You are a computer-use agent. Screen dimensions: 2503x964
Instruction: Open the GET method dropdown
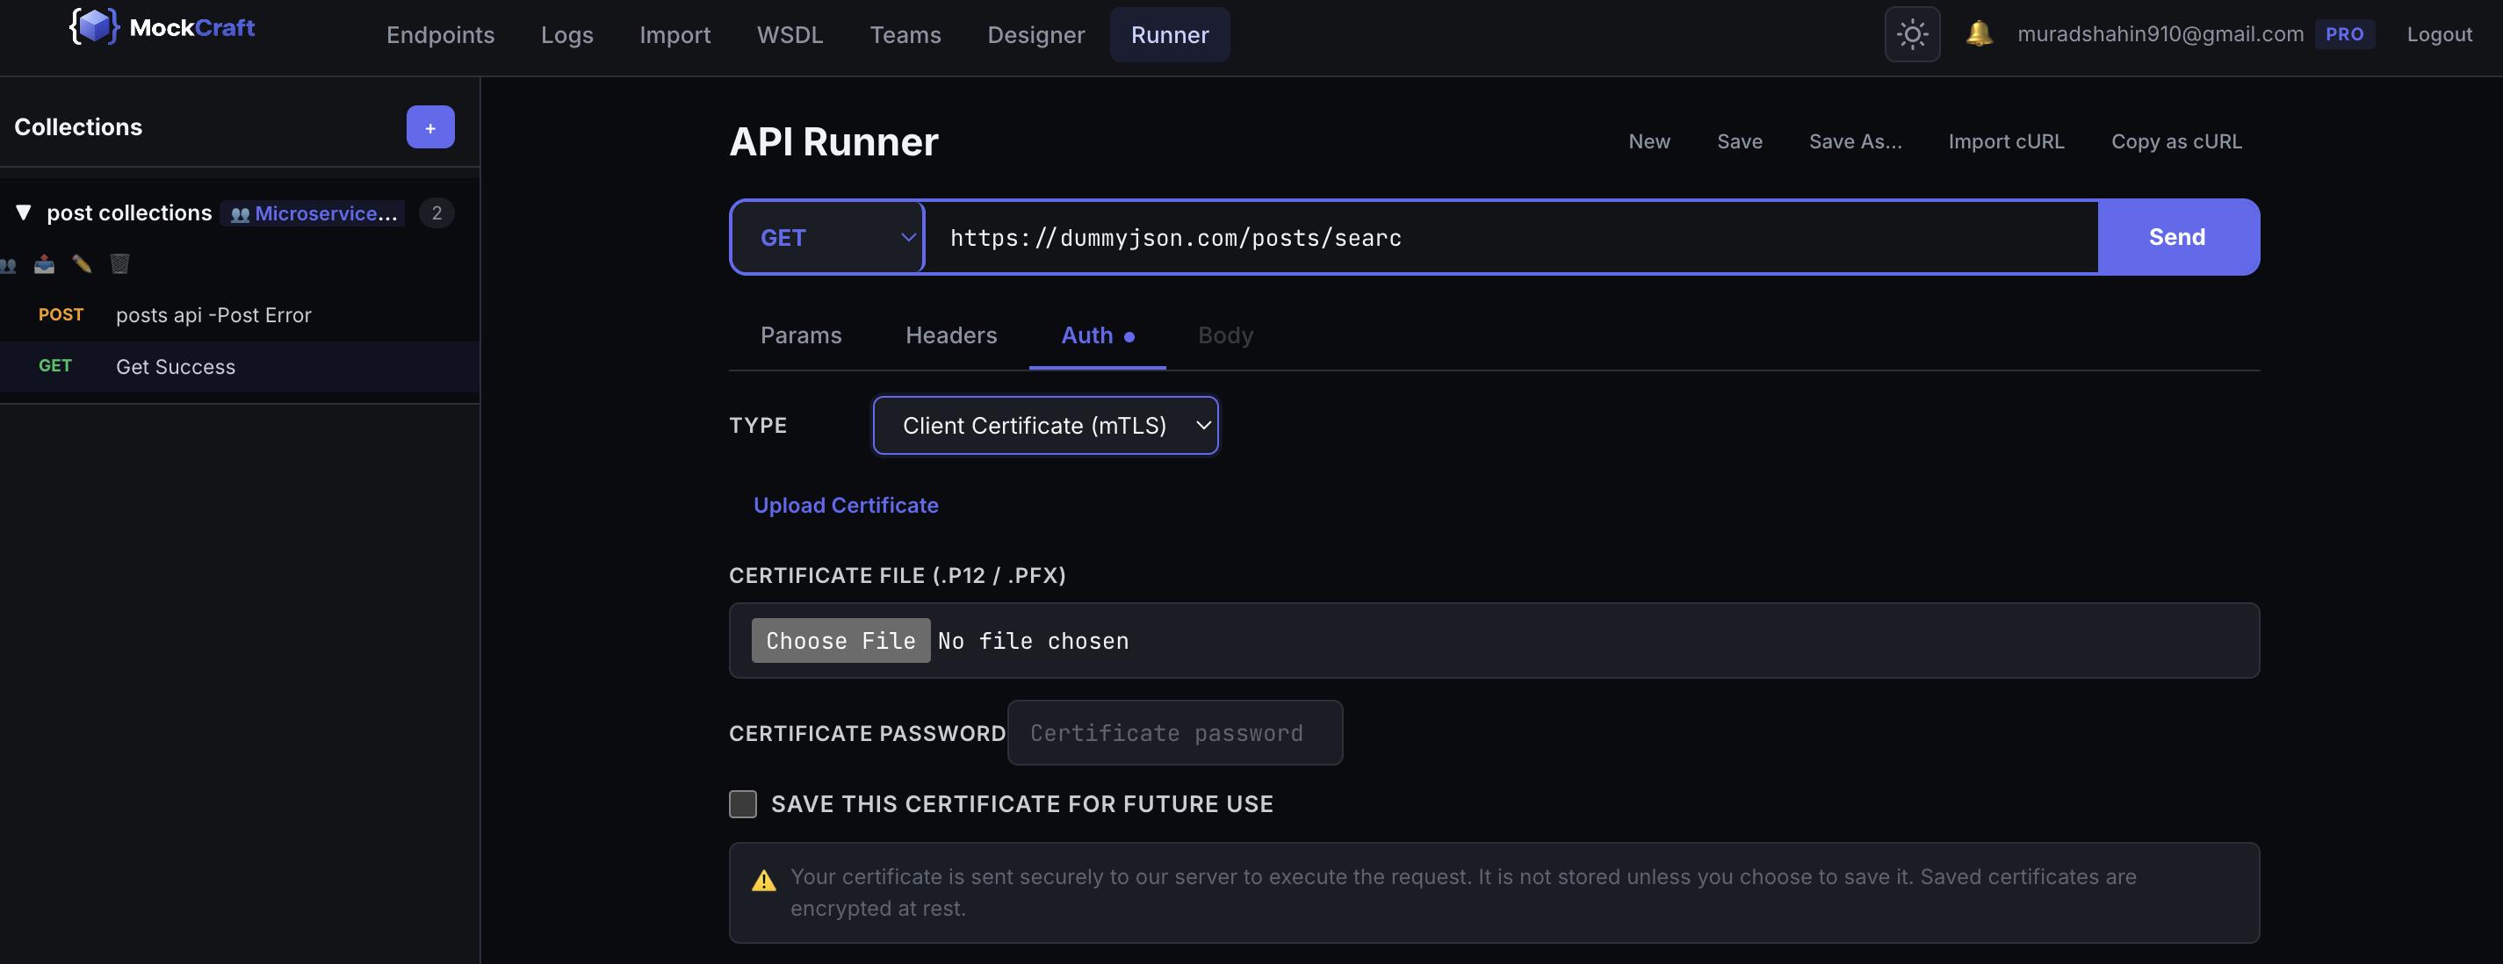[827, 237]
